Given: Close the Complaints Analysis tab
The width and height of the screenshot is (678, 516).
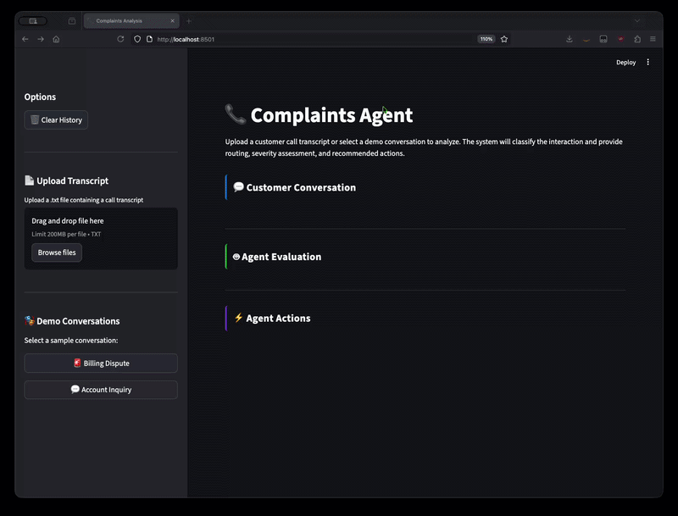Looking at the screenshot, I should (x=172, y=20).
